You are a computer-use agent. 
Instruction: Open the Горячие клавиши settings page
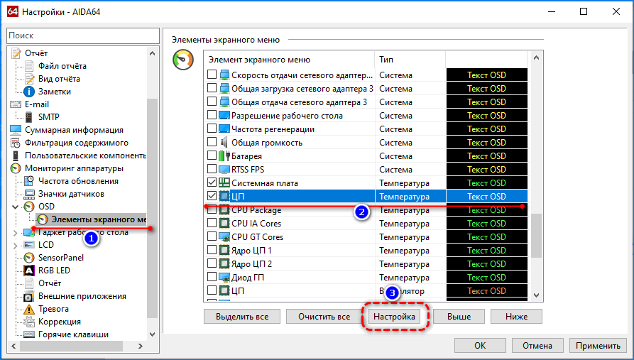click(73, 334)
